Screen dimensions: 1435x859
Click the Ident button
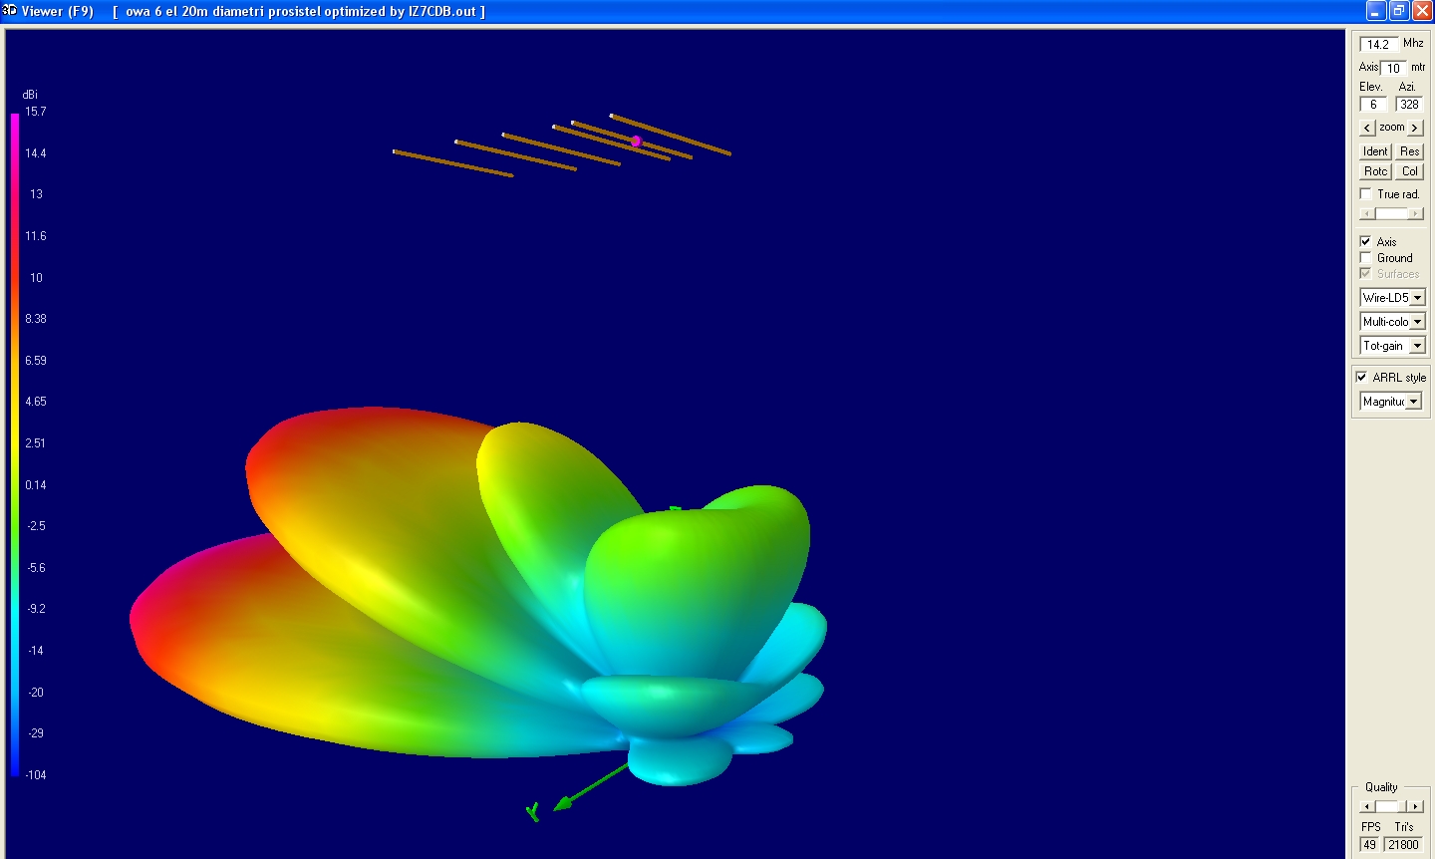click(x=1376, y=151)
